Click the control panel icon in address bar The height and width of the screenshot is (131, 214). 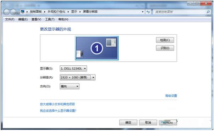point(23,12)
